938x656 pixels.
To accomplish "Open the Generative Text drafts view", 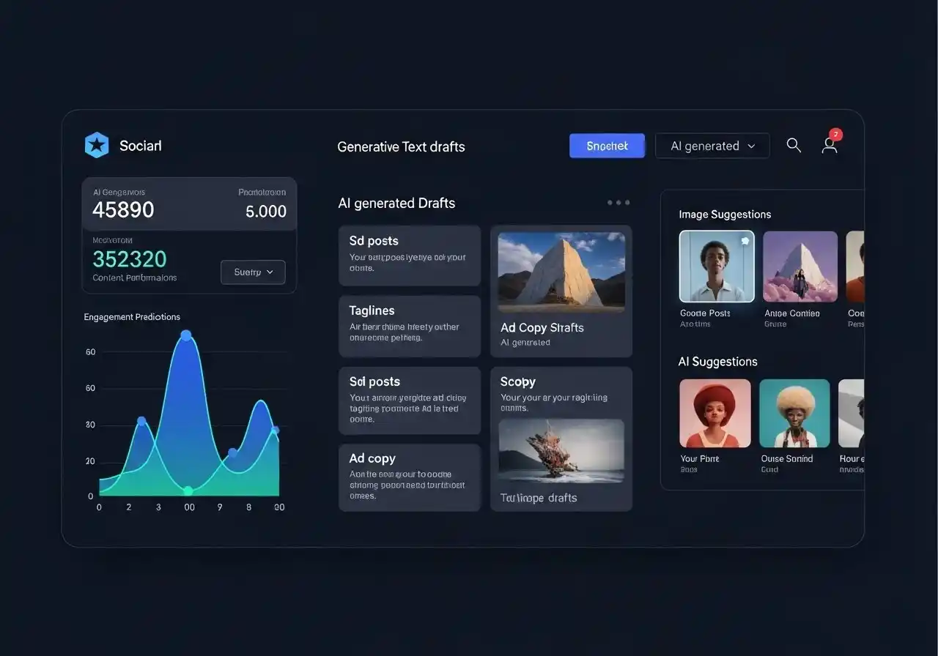I will point(402,146).
